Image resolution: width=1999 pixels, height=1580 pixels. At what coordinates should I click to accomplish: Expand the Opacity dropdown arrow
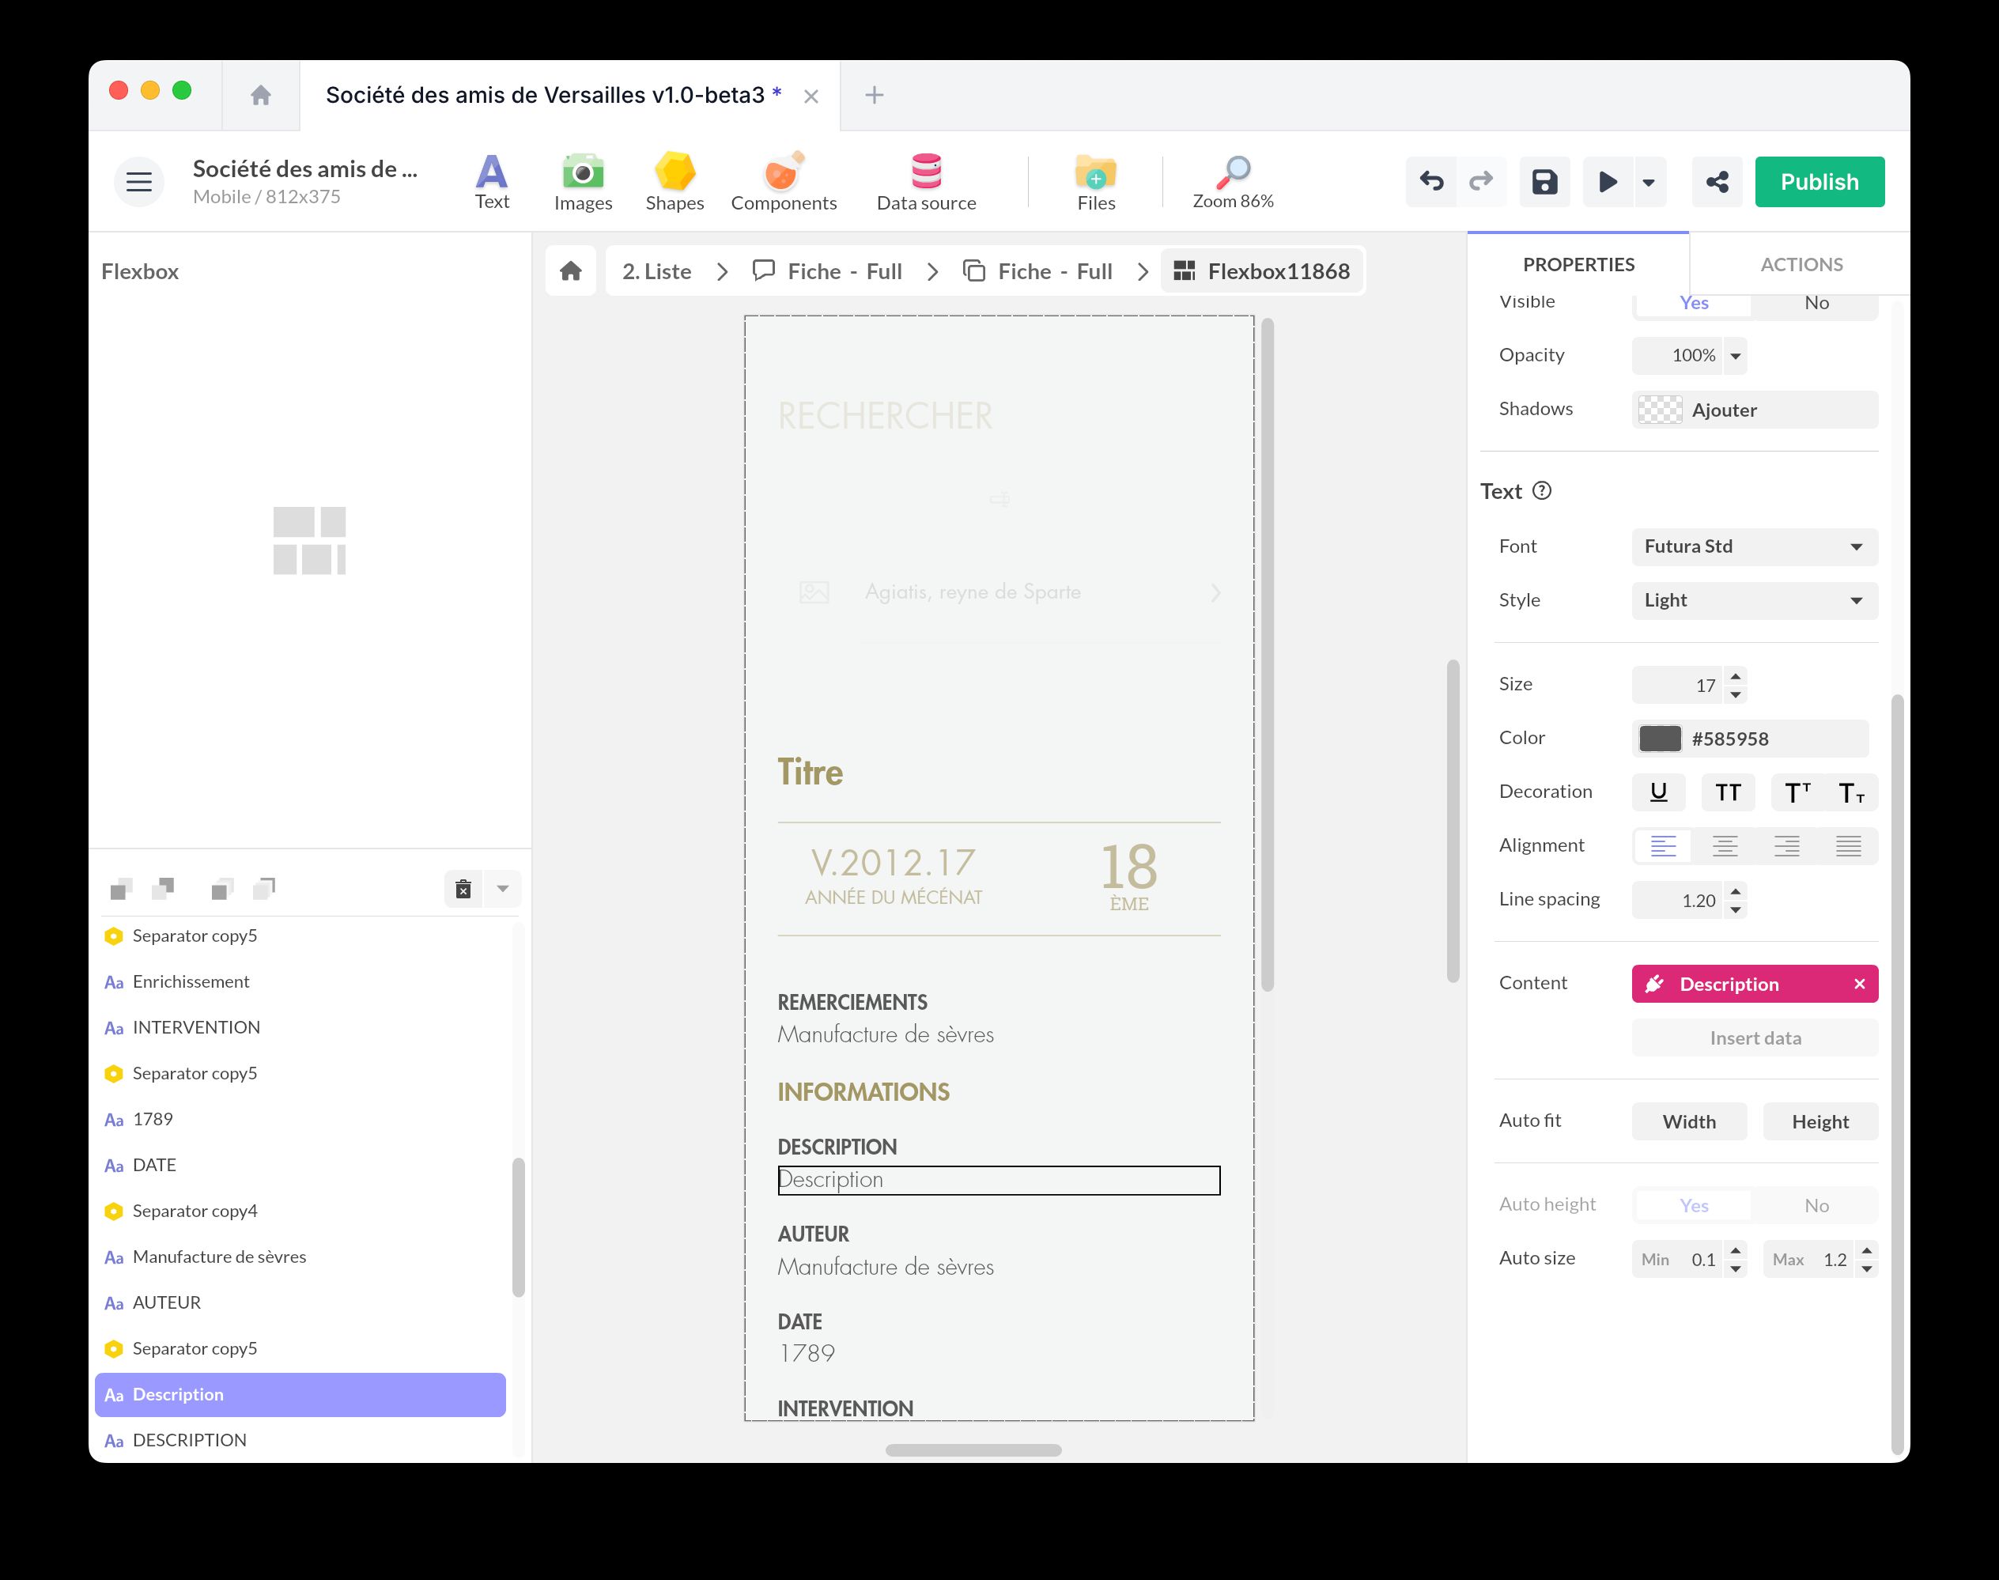point(1736,356)
